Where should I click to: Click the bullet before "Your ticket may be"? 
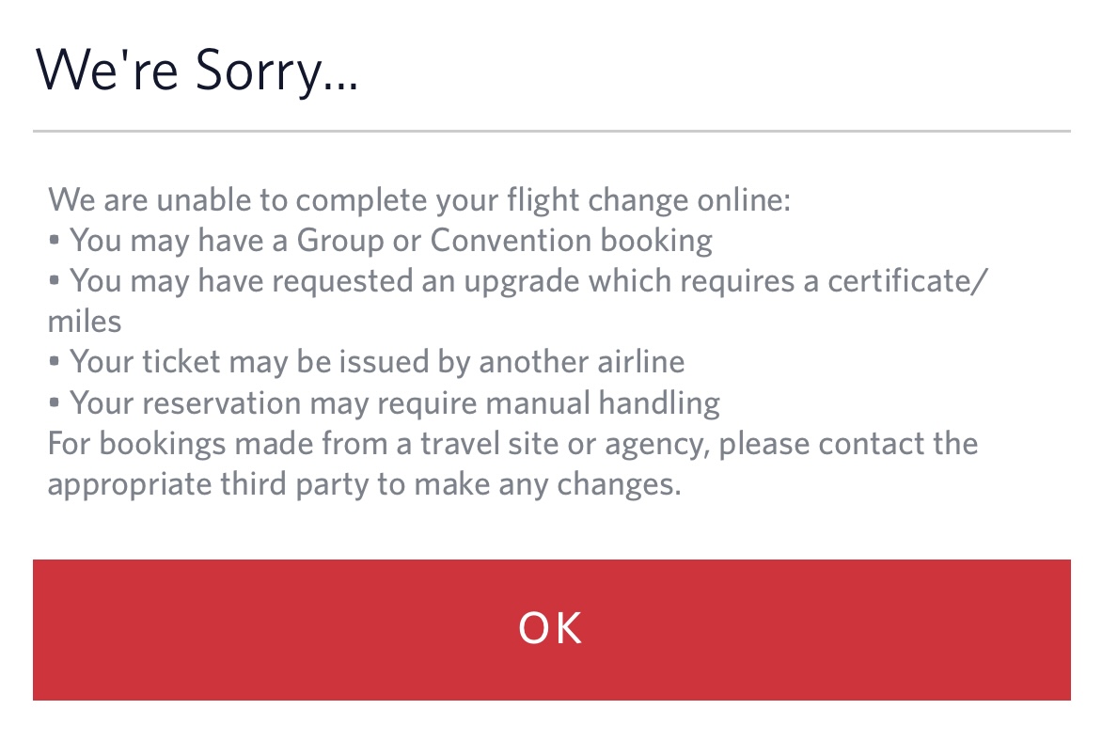click(55, 363)
